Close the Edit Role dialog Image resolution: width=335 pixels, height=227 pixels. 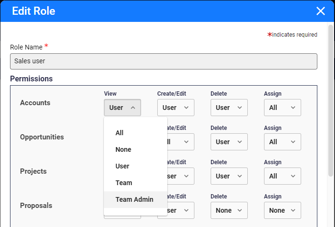(x=320, y=11)
